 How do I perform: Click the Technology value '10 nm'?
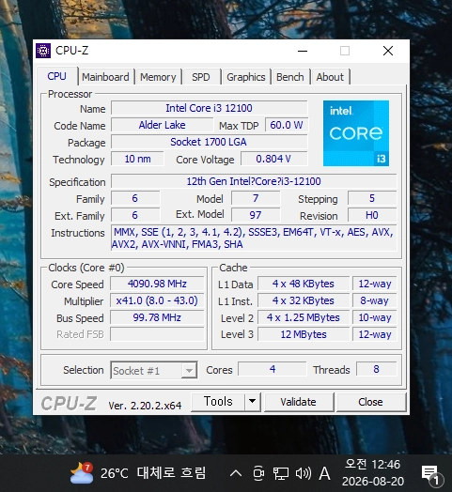coord(137,159)
